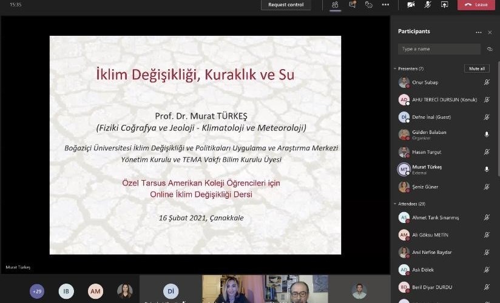
Task: Click Hasan Turgut's muted mic icon
Action: (487, 152)
